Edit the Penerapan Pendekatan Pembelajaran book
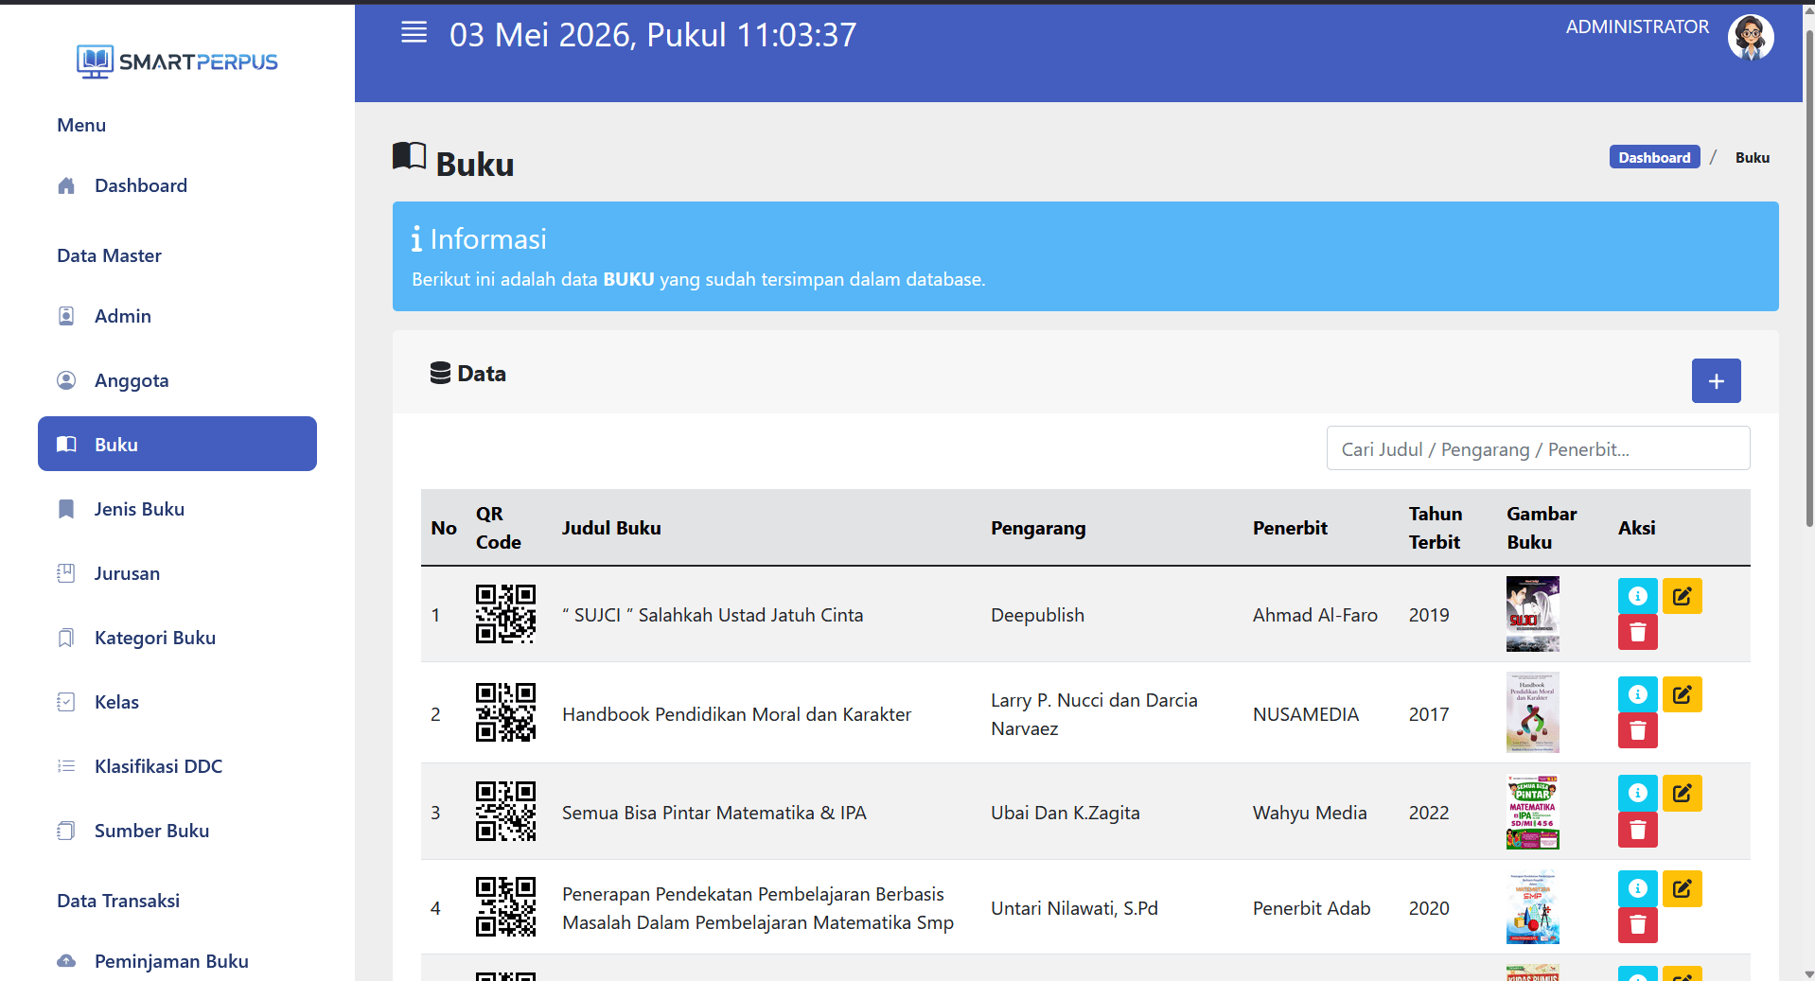 tap(1682, 888)
